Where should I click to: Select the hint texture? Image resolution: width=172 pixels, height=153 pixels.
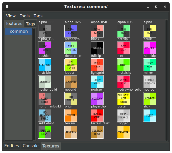[124, 65]
